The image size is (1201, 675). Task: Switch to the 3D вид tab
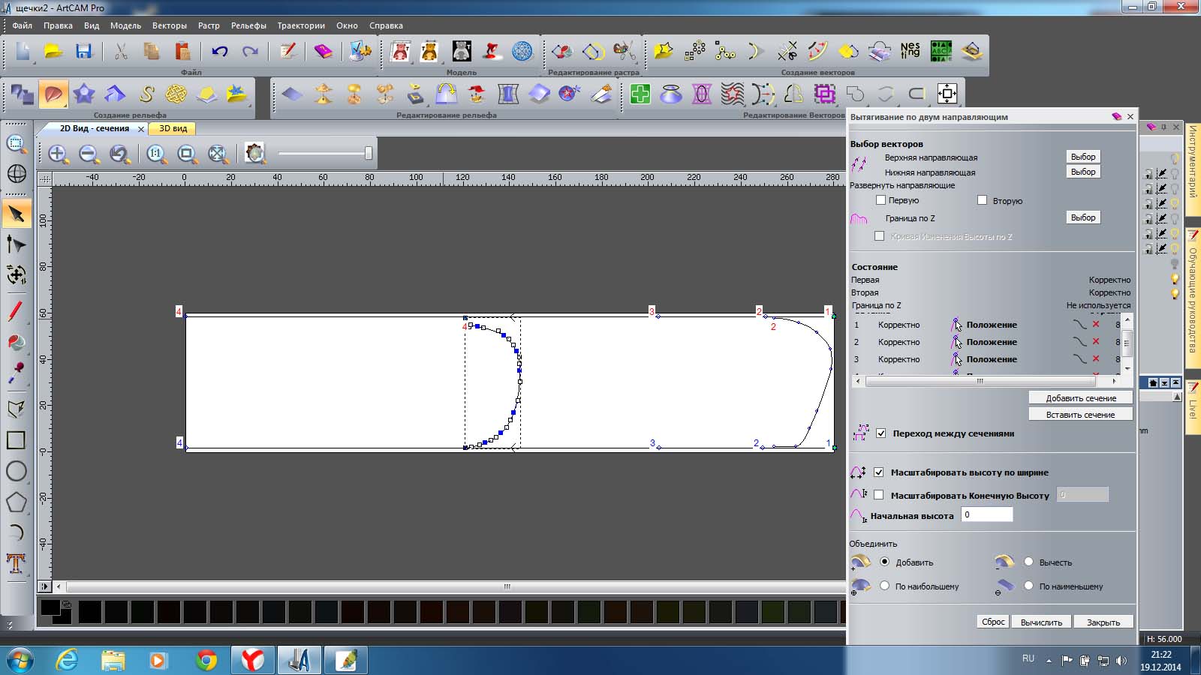(173, 128)
